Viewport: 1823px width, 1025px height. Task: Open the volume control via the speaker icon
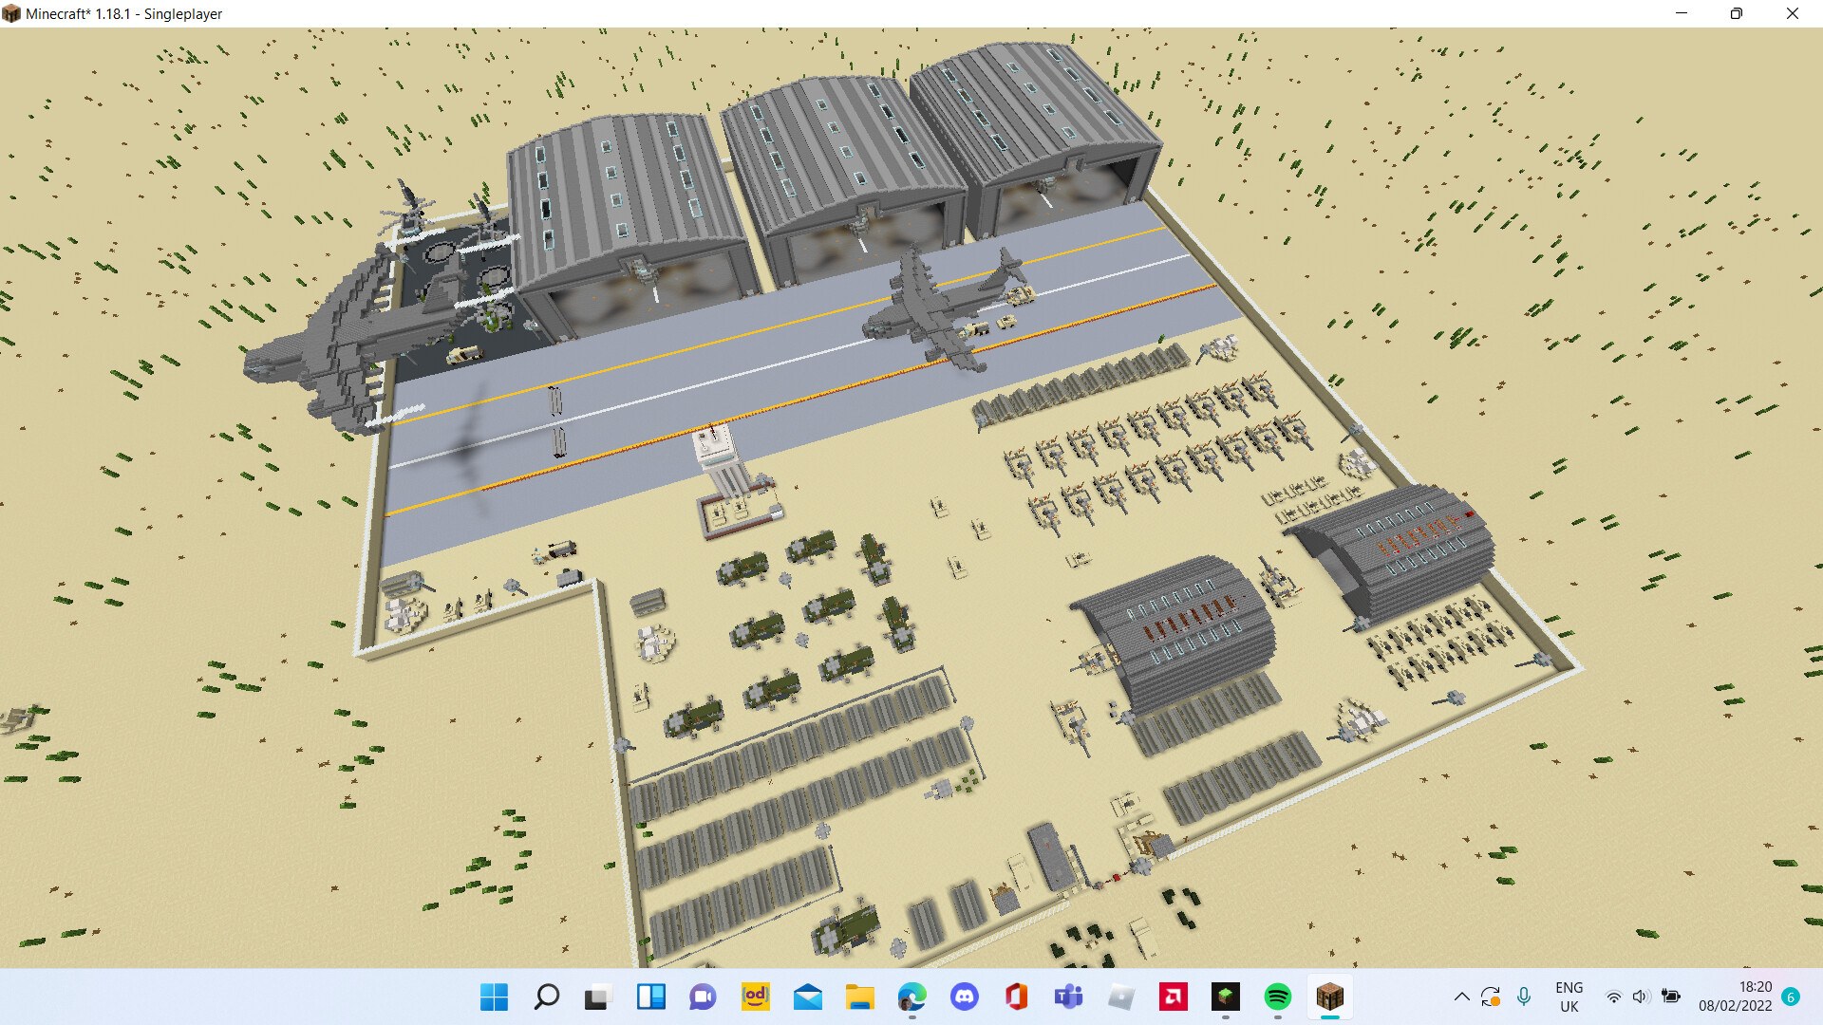[1641, 997]
